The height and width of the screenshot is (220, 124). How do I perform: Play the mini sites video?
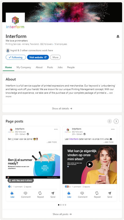(89, 164)
